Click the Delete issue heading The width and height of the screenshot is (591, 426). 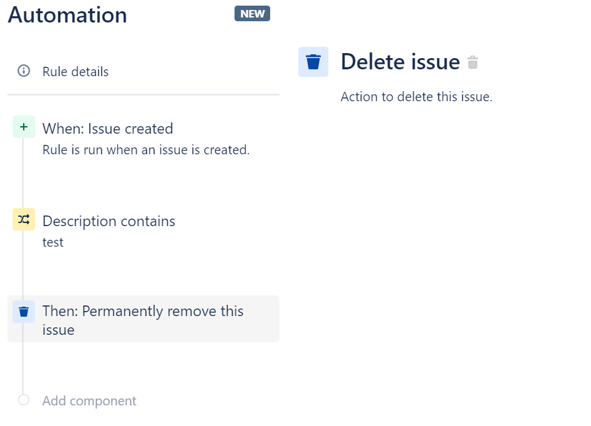pos(400,61)
